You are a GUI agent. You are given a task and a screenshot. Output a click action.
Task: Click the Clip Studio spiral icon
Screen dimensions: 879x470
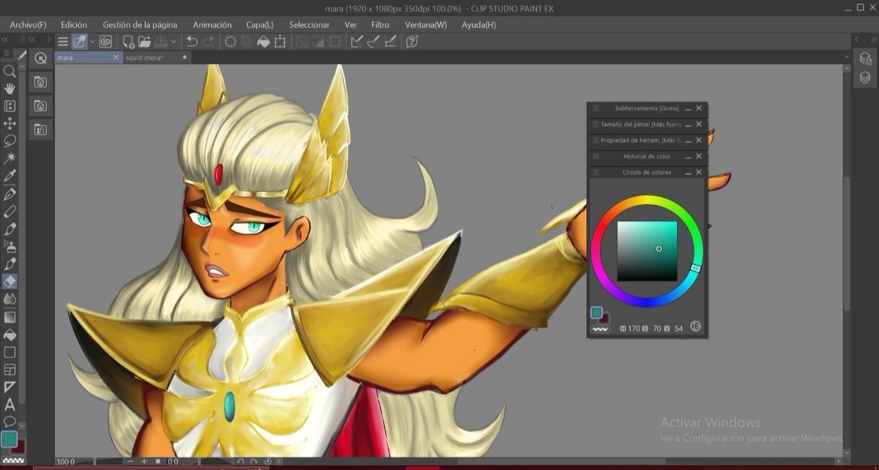[x=105, y=42]
